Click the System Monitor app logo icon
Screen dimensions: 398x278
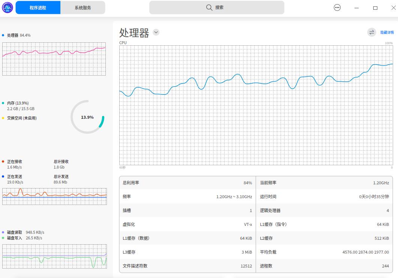tap(8, 7)
